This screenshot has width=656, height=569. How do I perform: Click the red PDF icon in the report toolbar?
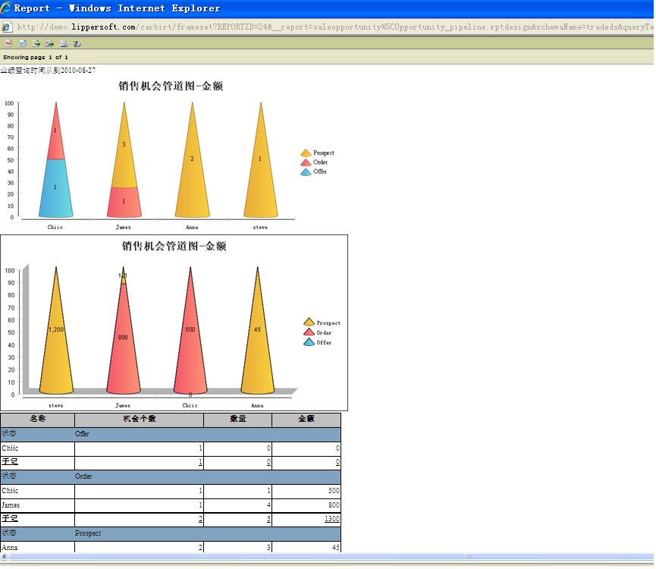[x=9, y=43]
